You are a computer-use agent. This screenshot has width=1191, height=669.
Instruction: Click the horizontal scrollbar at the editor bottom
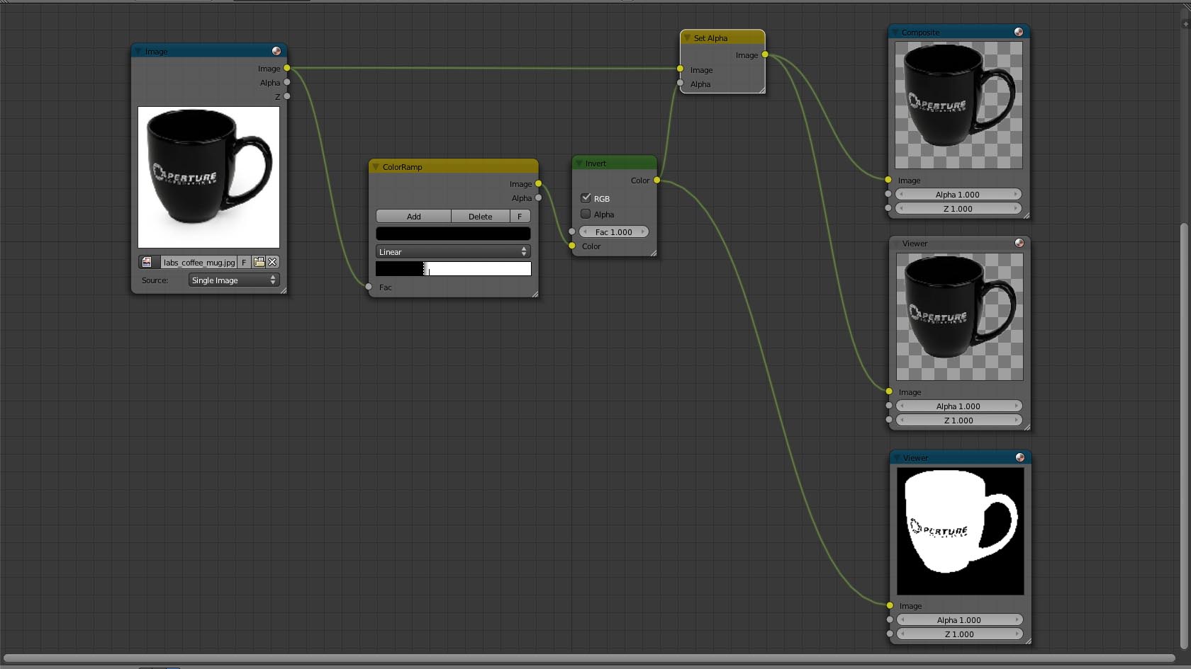point(589,658)
